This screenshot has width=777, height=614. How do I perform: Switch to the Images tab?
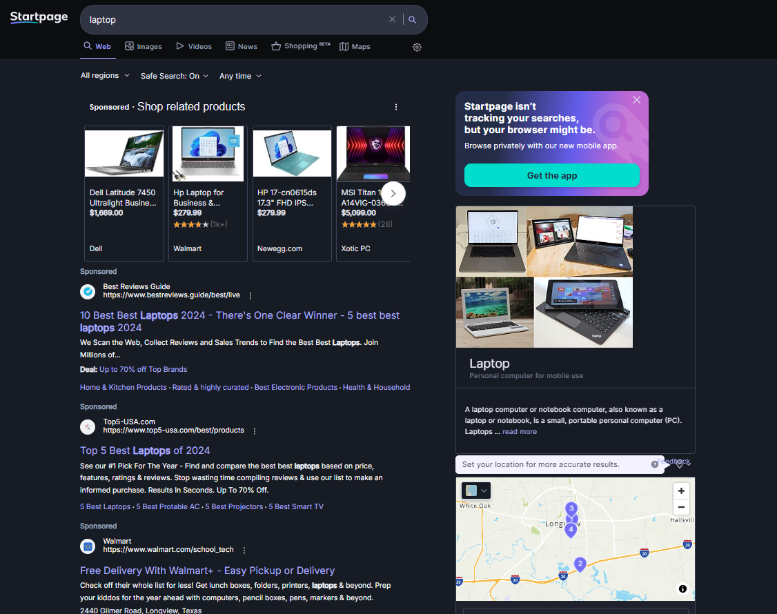point(144,47)
